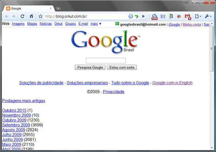Screen dimensions: 216x152
Task: Maximize the browser window
Action: click(x=201, y=2)
